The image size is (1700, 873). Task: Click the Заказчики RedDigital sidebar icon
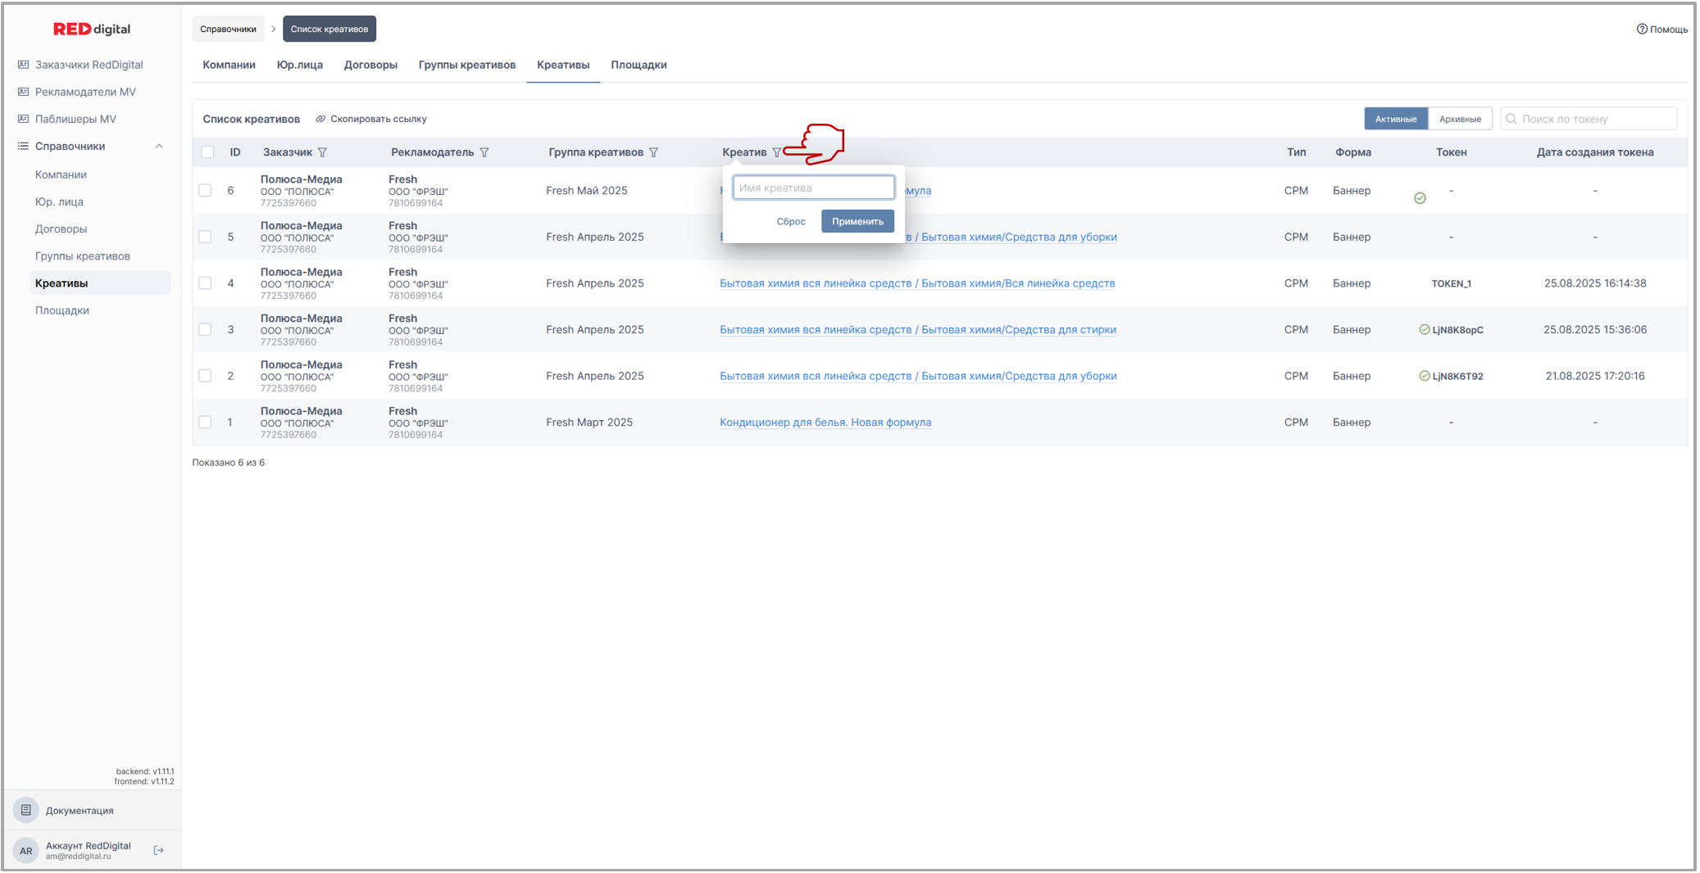pos(23,65)
